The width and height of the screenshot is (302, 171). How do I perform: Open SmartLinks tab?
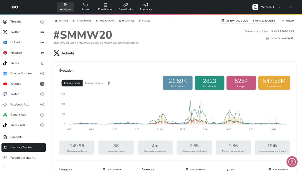126,7
